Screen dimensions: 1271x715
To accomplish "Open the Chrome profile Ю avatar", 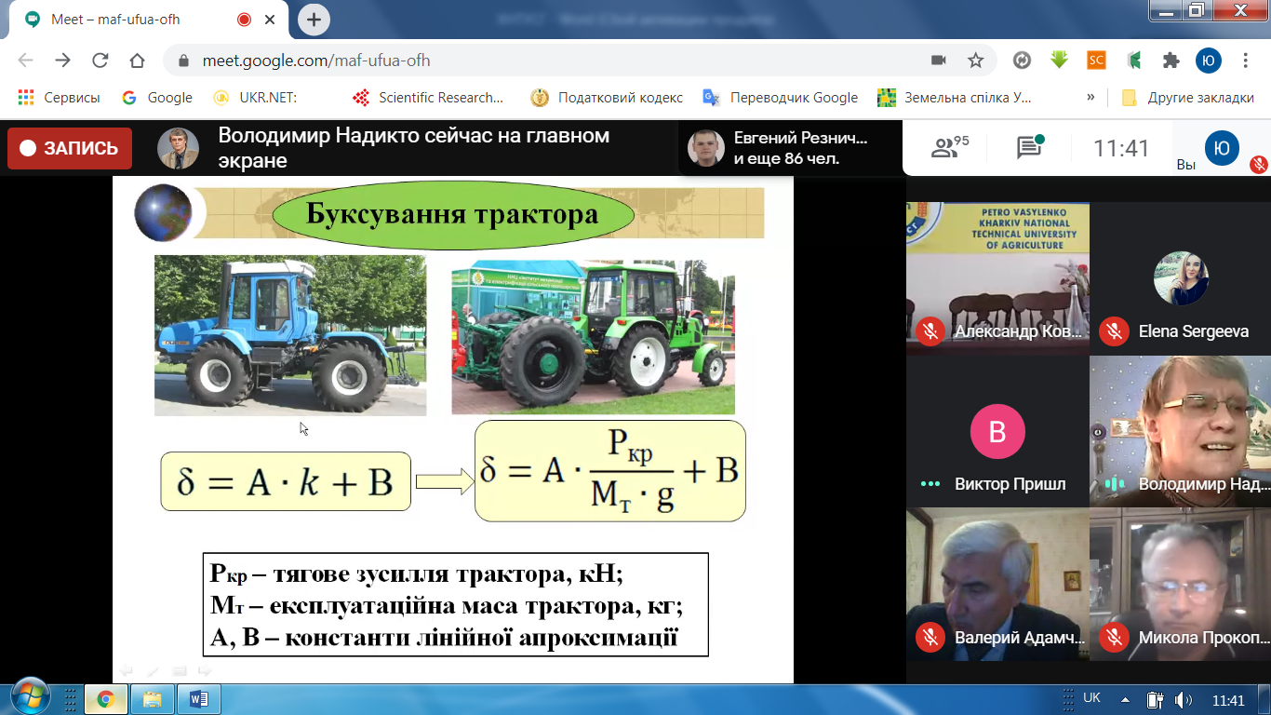I will pyautogui.click(x=1209, y=61).
